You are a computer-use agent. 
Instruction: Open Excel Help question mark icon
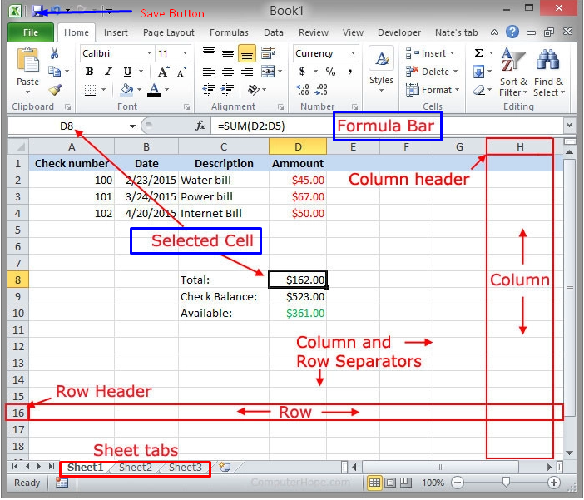click(512, 32)
